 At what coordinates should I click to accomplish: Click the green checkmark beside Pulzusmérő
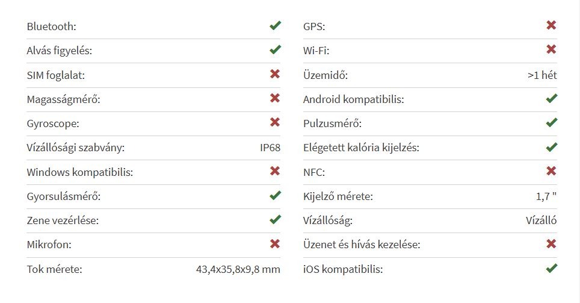551,122
